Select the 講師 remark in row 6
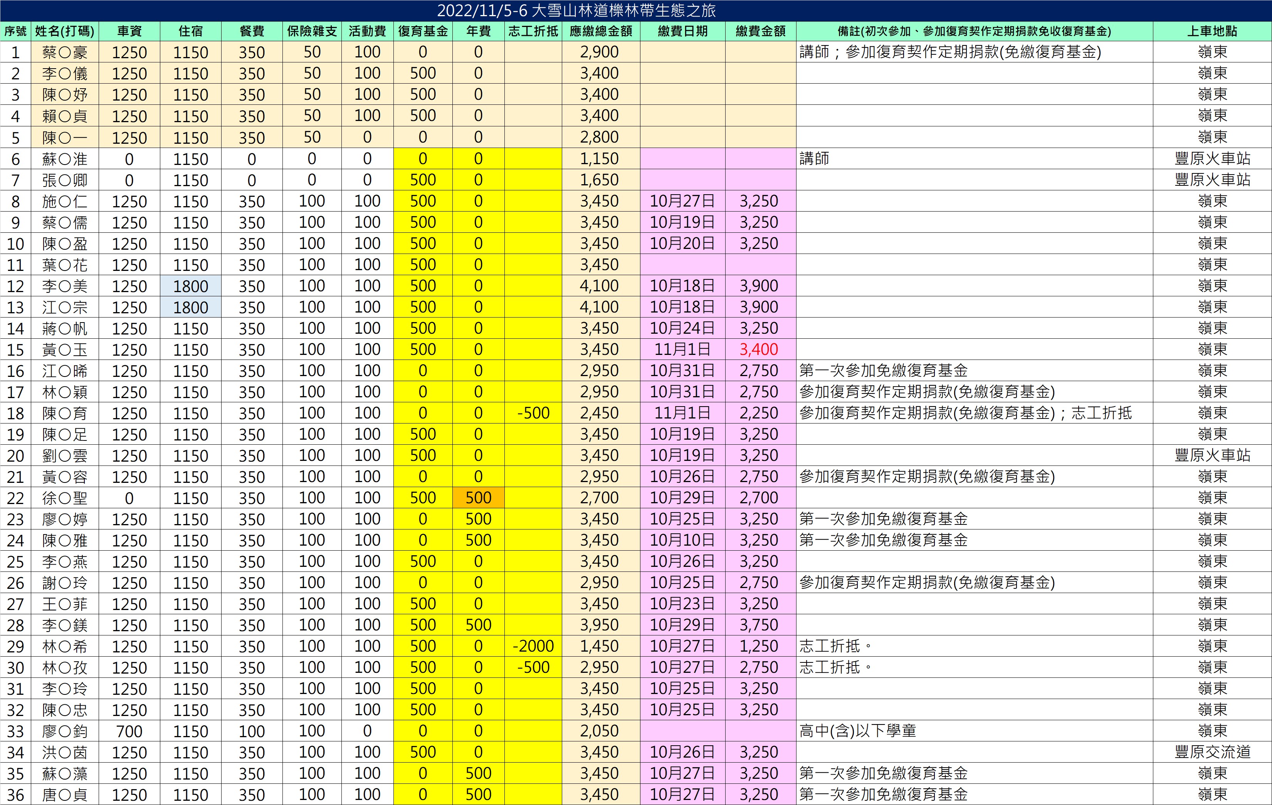 click(x=814, y=158)
